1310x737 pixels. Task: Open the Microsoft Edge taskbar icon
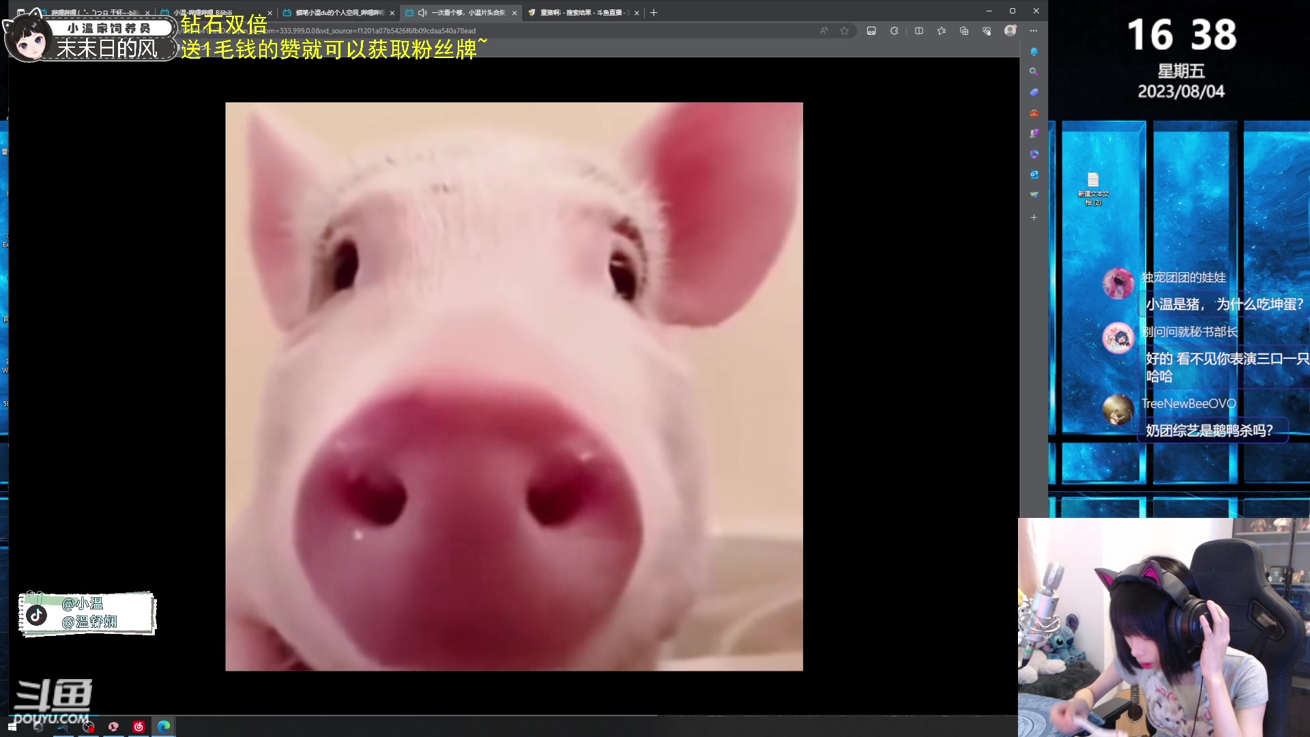tap(164, 727)
